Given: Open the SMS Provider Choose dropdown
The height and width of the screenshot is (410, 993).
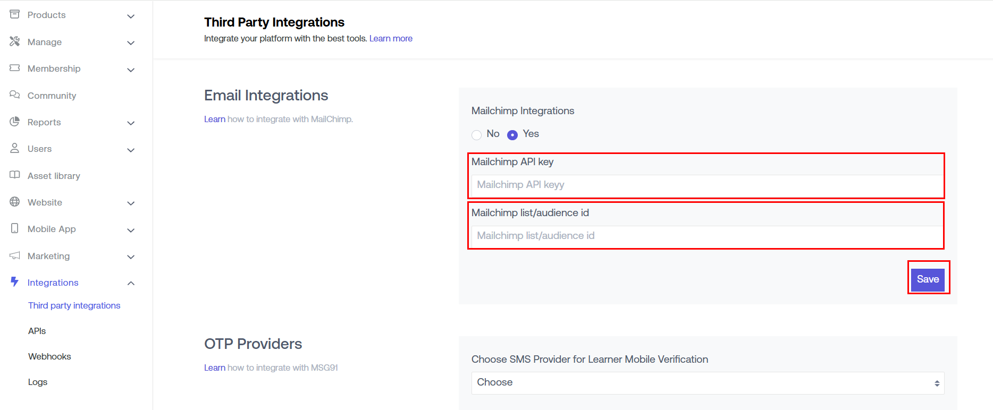Looking at the screenshot, I should [x=708, y=383].
